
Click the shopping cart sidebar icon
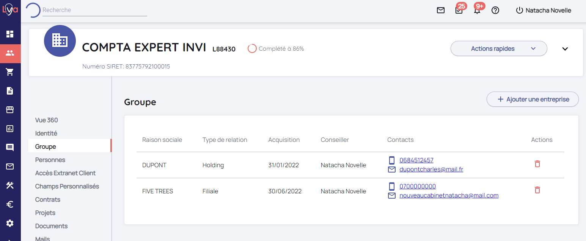(10, 72)
